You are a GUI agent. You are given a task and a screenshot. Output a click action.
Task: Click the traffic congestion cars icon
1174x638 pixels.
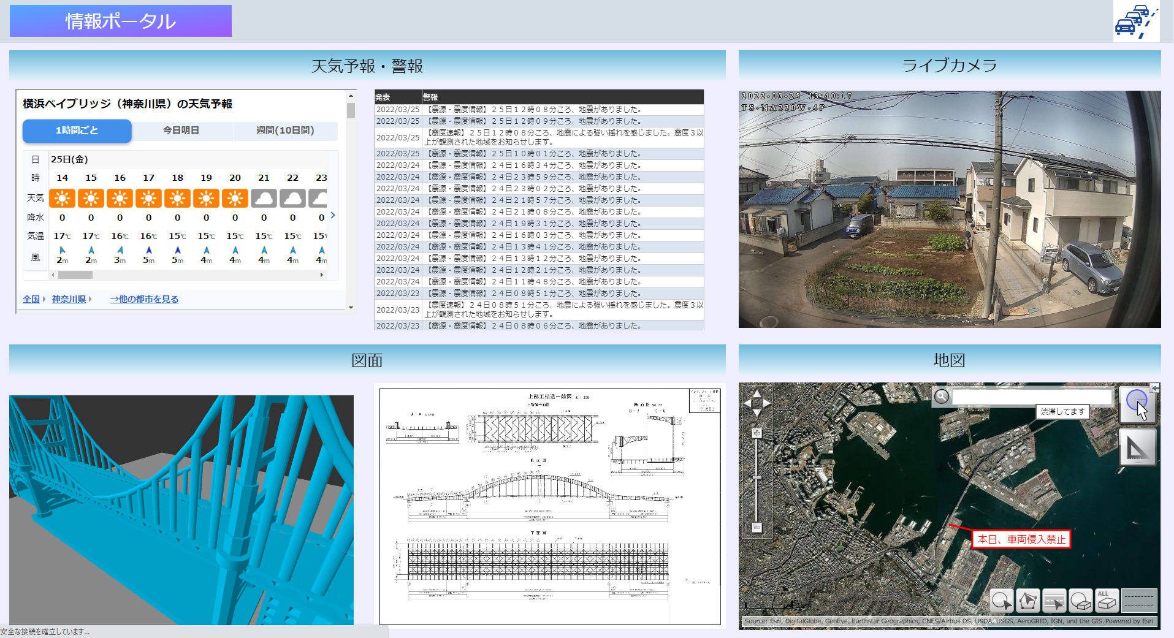[x=1136, y=21]
